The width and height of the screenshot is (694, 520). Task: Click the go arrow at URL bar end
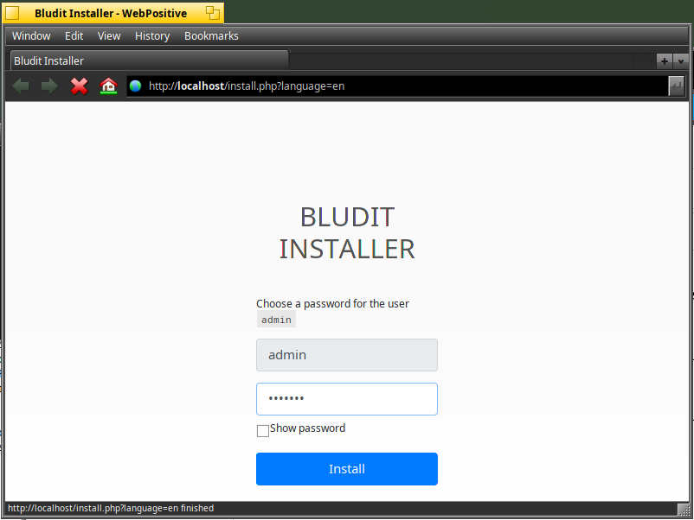click(x=677, y=86)
